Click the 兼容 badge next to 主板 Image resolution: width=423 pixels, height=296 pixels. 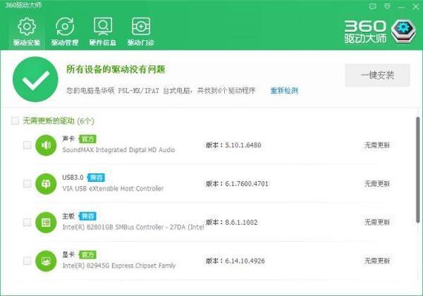tap(88, 216)
